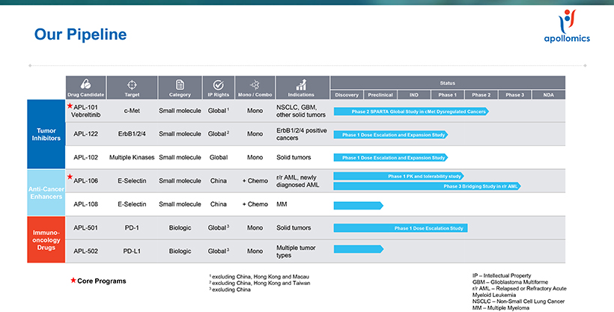The width and height of the screenshot is (614, 312).
Task: Click the crosshair icon above Target
Action: 132,85
